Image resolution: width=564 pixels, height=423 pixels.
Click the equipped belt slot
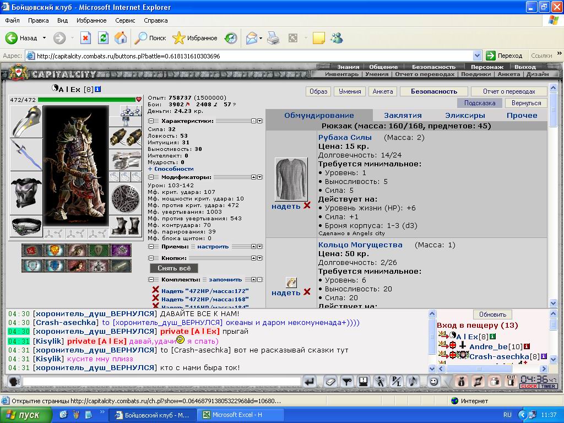pos(26,226)
